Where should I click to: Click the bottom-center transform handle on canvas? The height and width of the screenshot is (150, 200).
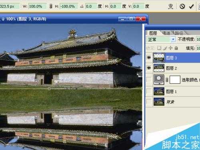(x=49, y=89)
